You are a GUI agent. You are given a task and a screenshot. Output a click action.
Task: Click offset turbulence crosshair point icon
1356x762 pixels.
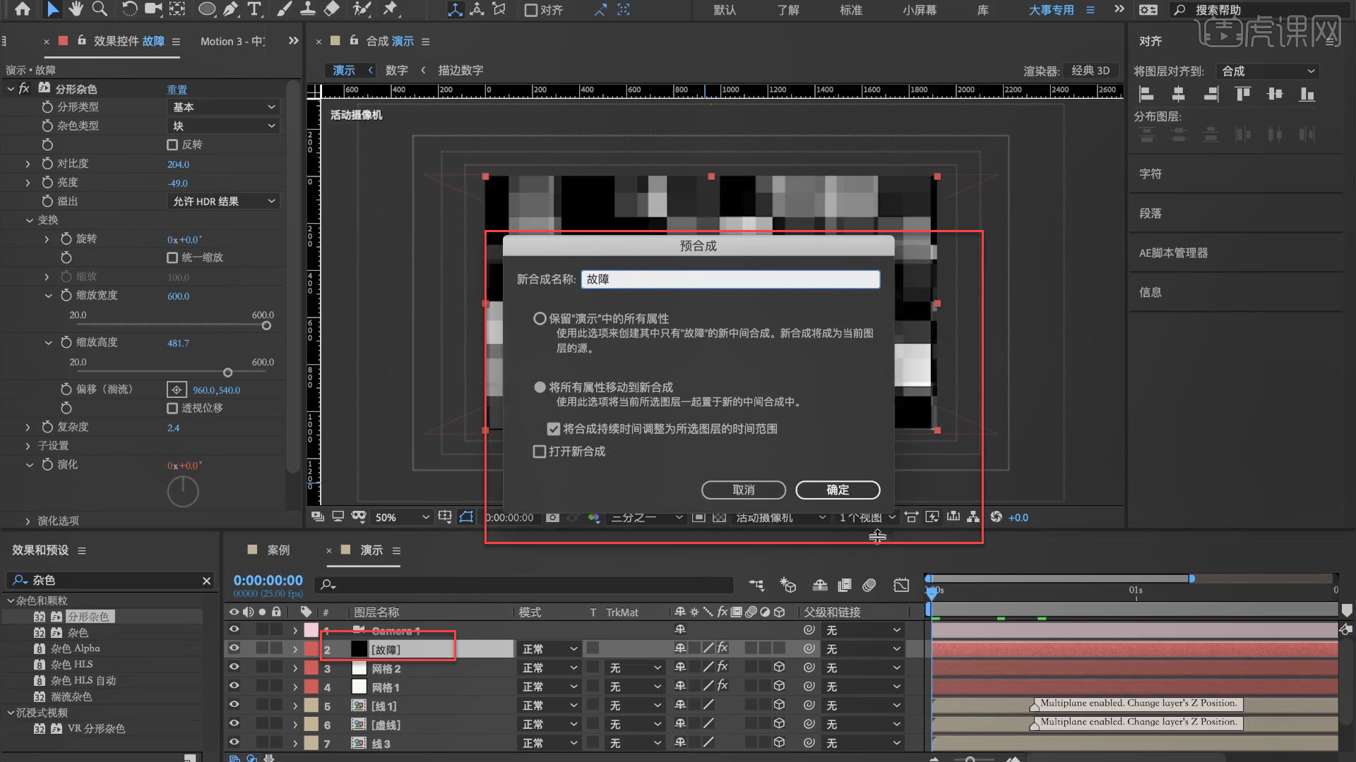[177, 389]
